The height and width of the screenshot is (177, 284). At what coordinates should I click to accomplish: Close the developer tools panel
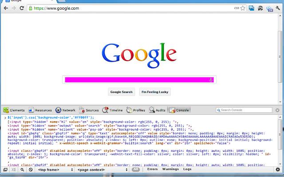coord(277,110)
